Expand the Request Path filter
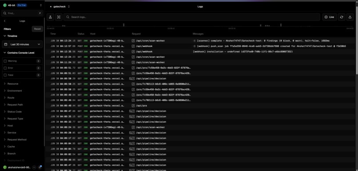The image size is (358, 171). [x=13, y=105]
